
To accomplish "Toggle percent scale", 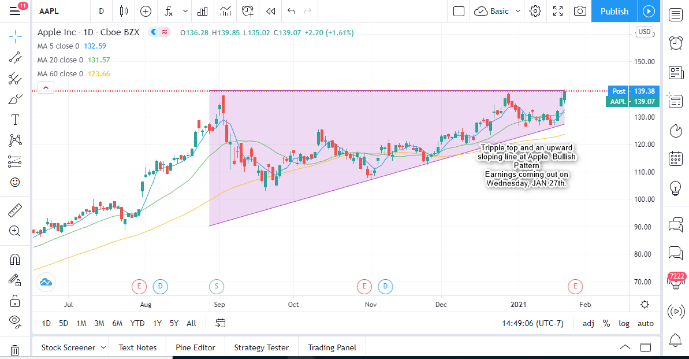I will point(606,323).
